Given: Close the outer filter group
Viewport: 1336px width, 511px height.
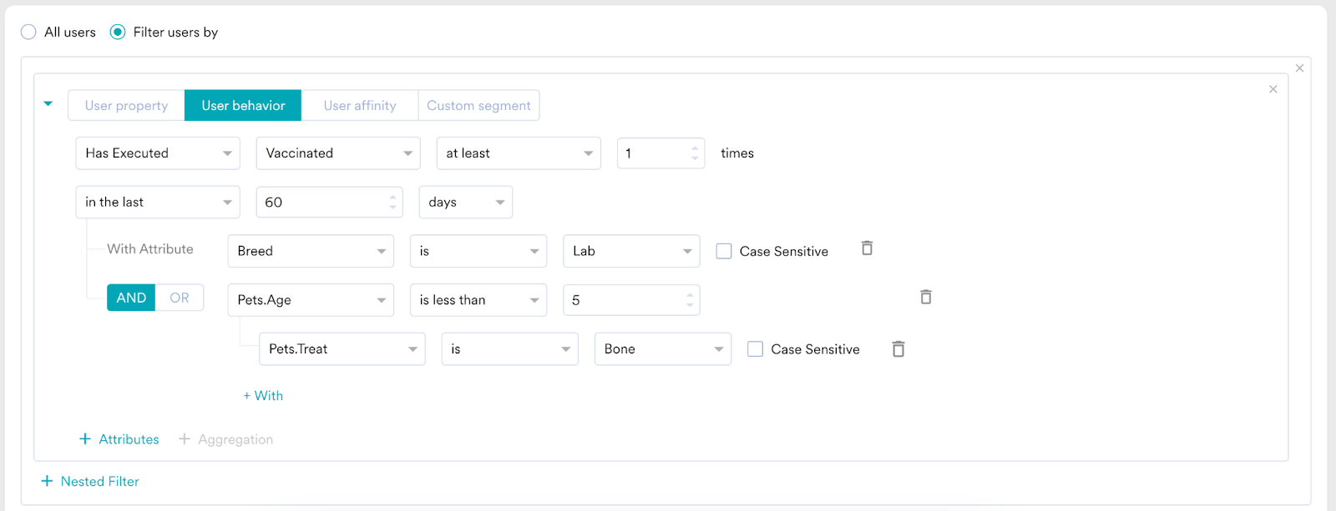Looking at the screenshot, I should pos(1299,68).
